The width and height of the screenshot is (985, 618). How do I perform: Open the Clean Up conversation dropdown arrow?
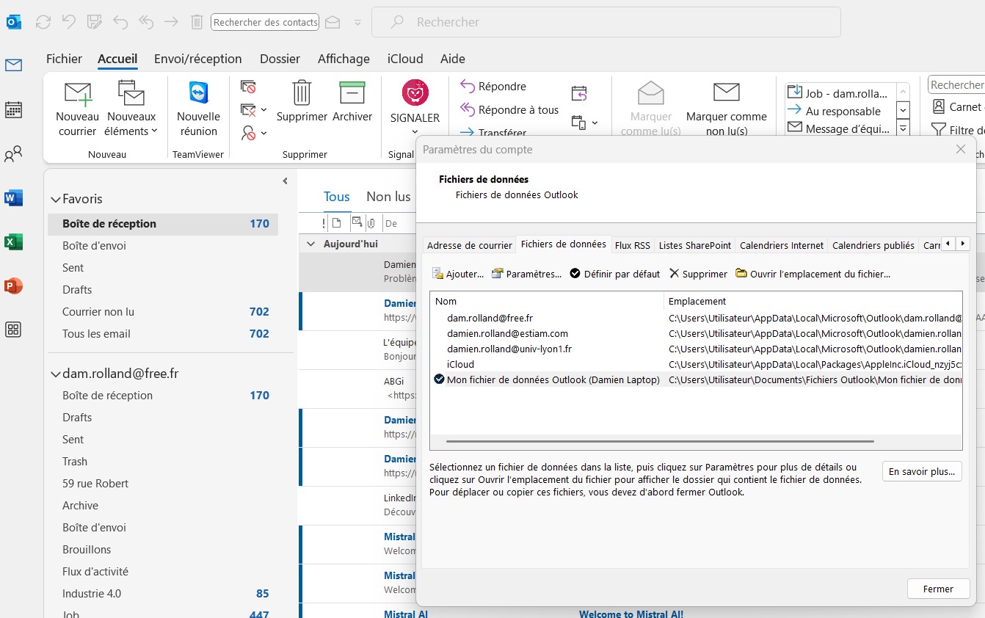tap(263, 110)
